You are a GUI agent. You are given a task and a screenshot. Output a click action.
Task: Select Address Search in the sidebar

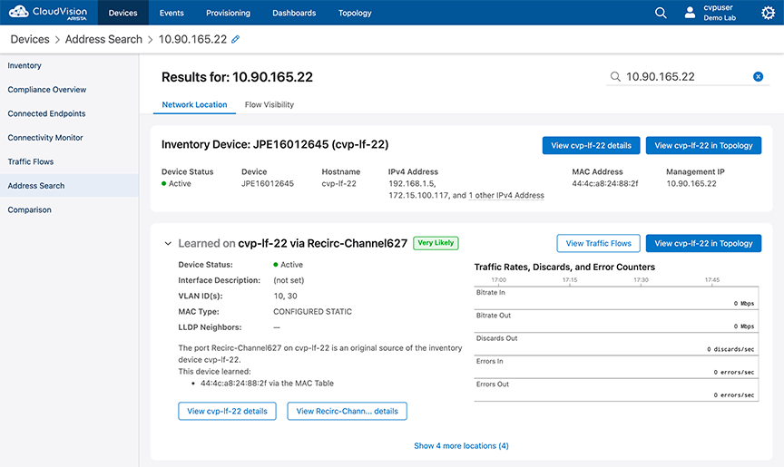coord(69,185)
